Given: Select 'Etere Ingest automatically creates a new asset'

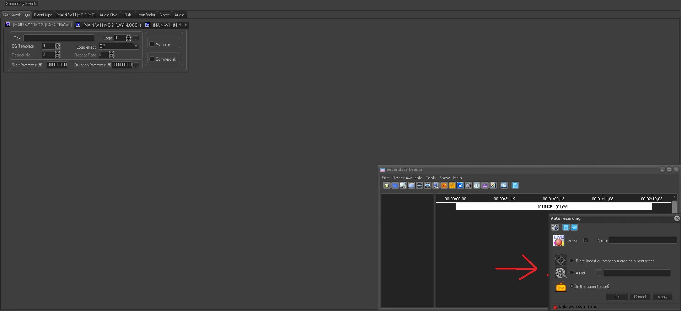Looking at the screenshot, I should point(572,261).
